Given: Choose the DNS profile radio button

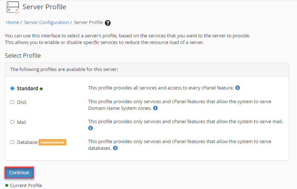Looking at the screenshot, I should tap(13, 102).
